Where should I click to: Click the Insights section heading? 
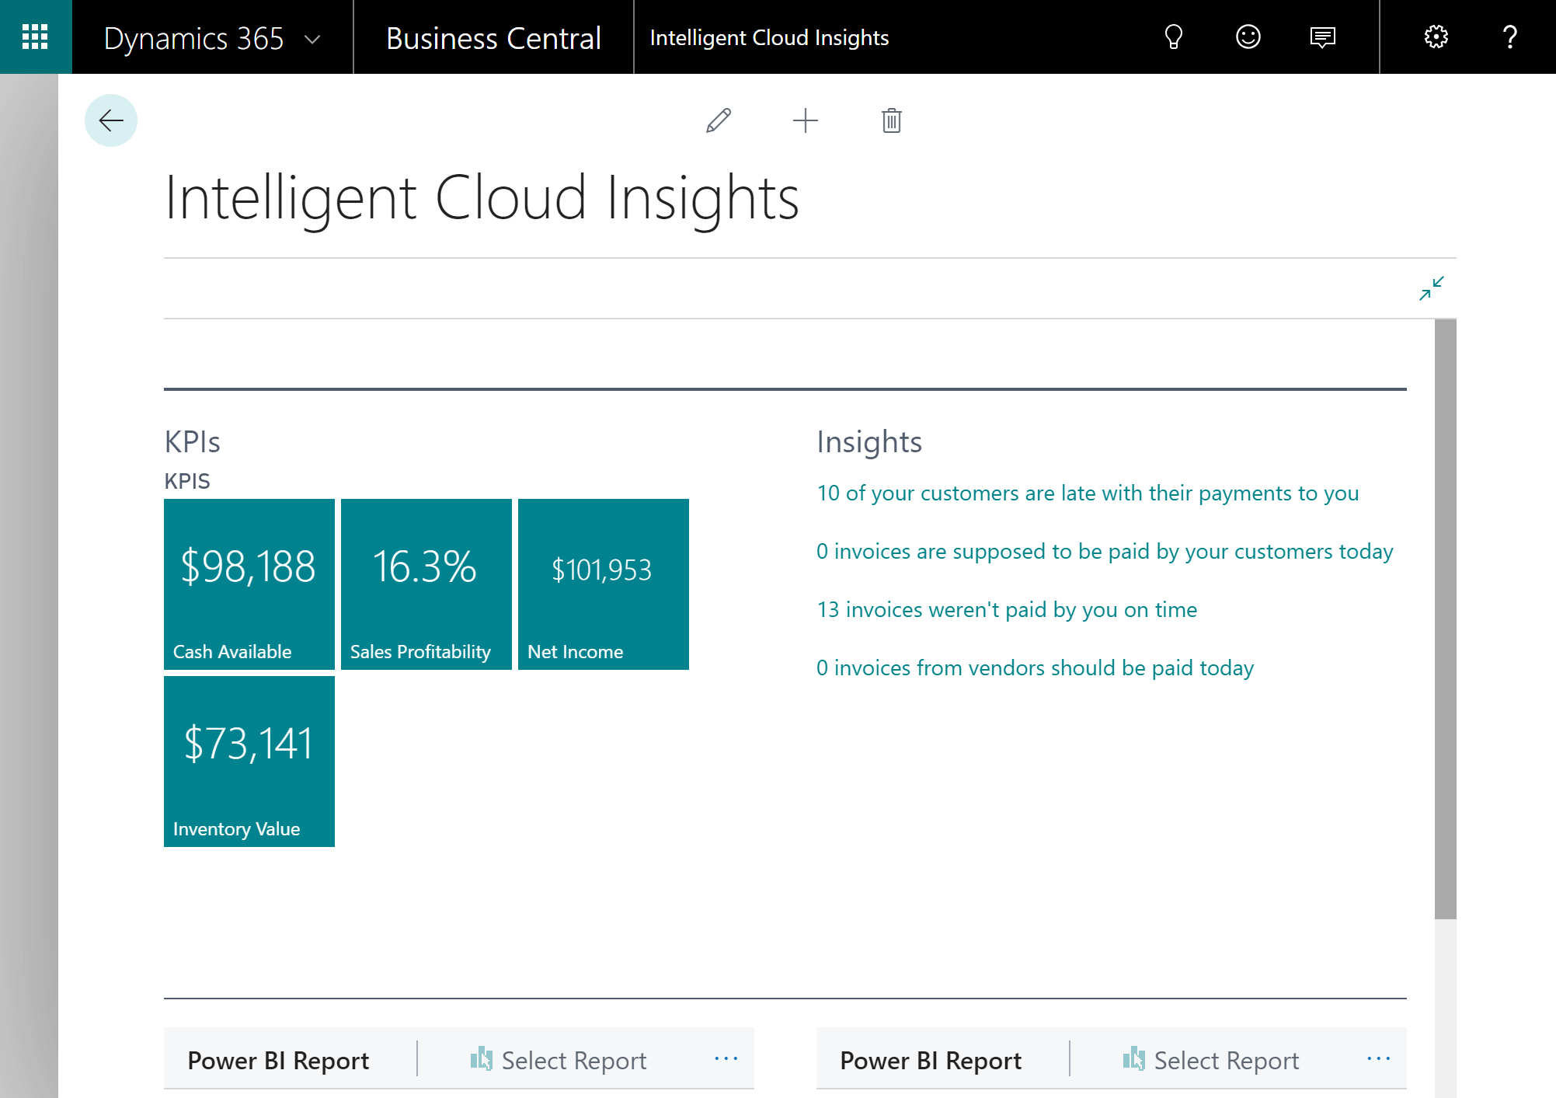tap(869, 442)
